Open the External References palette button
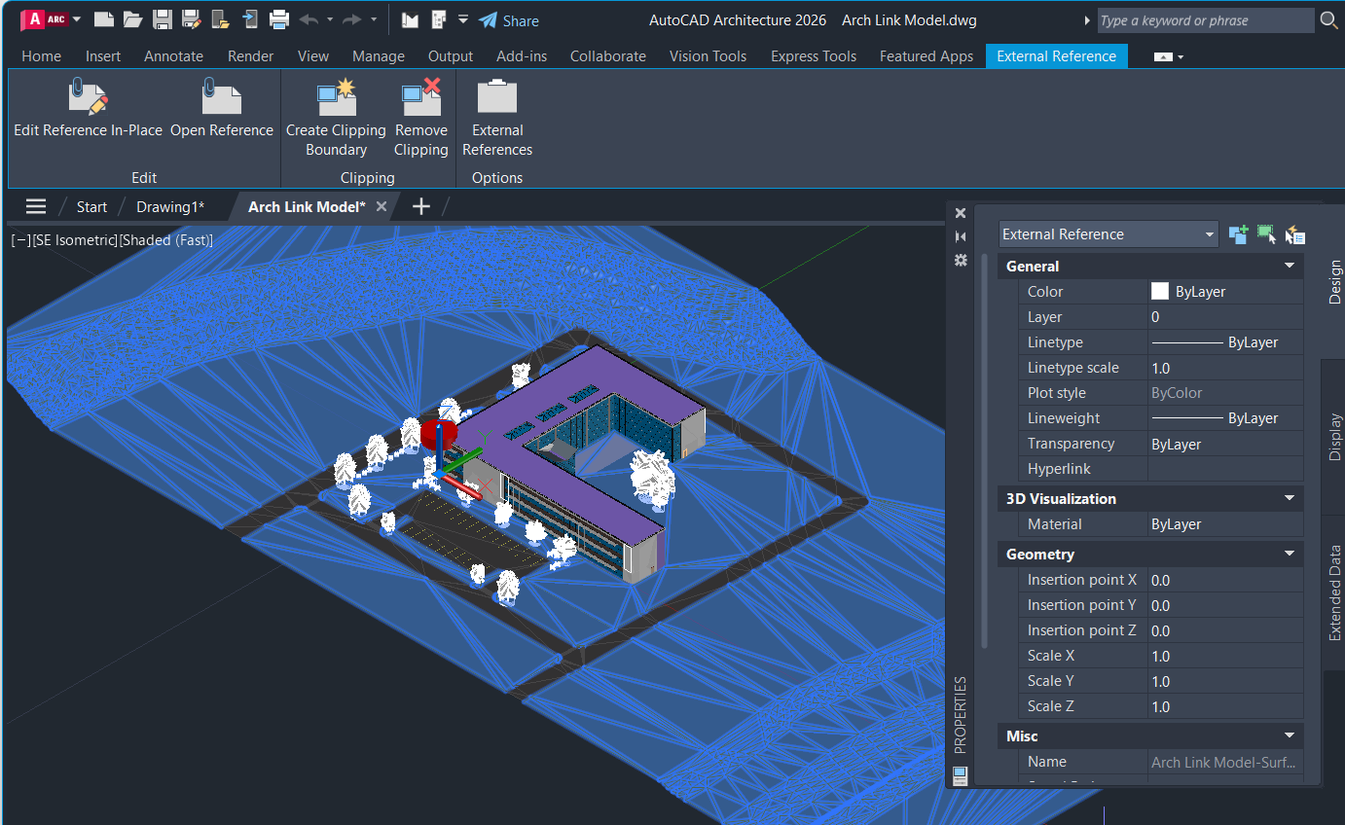Viewport: 1345px width, 825px height. 497,119
